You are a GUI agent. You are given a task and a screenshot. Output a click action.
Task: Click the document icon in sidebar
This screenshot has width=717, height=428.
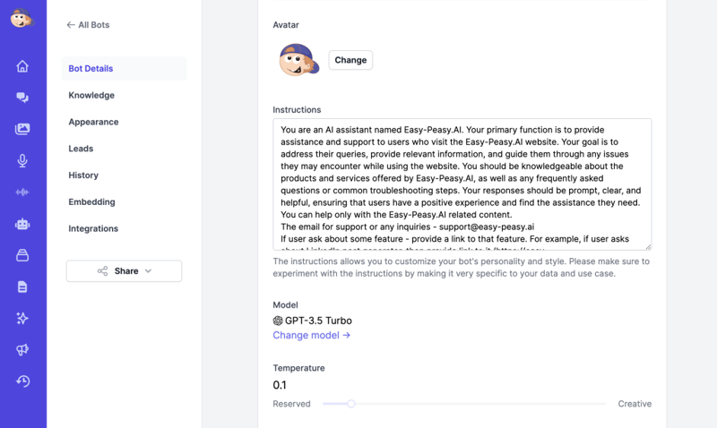pos(22,287)
